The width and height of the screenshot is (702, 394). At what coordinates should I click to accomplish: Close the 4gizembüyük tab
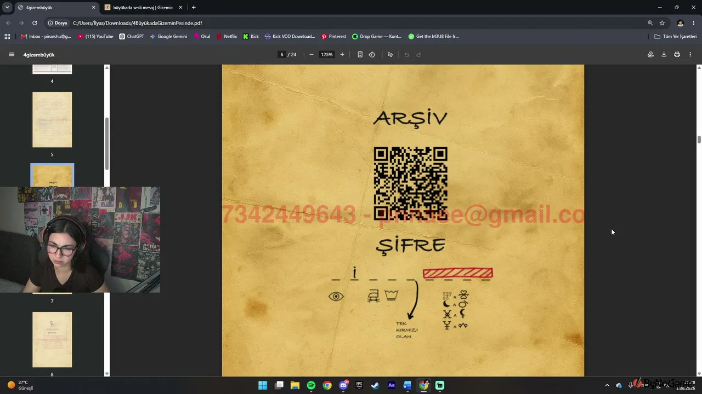(x=93, y=8)
